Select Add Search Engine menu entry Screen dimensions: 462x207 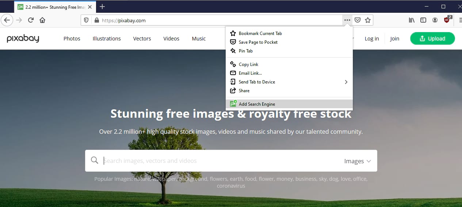click(x=257, y=104)
